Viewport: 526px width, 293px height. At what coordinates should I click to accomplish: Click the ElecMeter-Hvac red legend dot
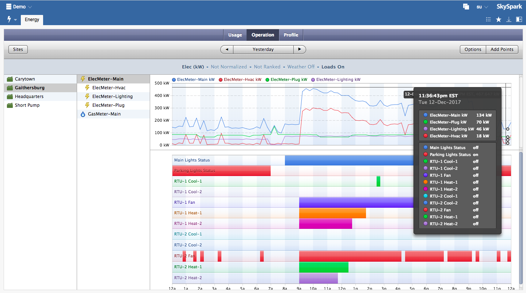point(221,80)
